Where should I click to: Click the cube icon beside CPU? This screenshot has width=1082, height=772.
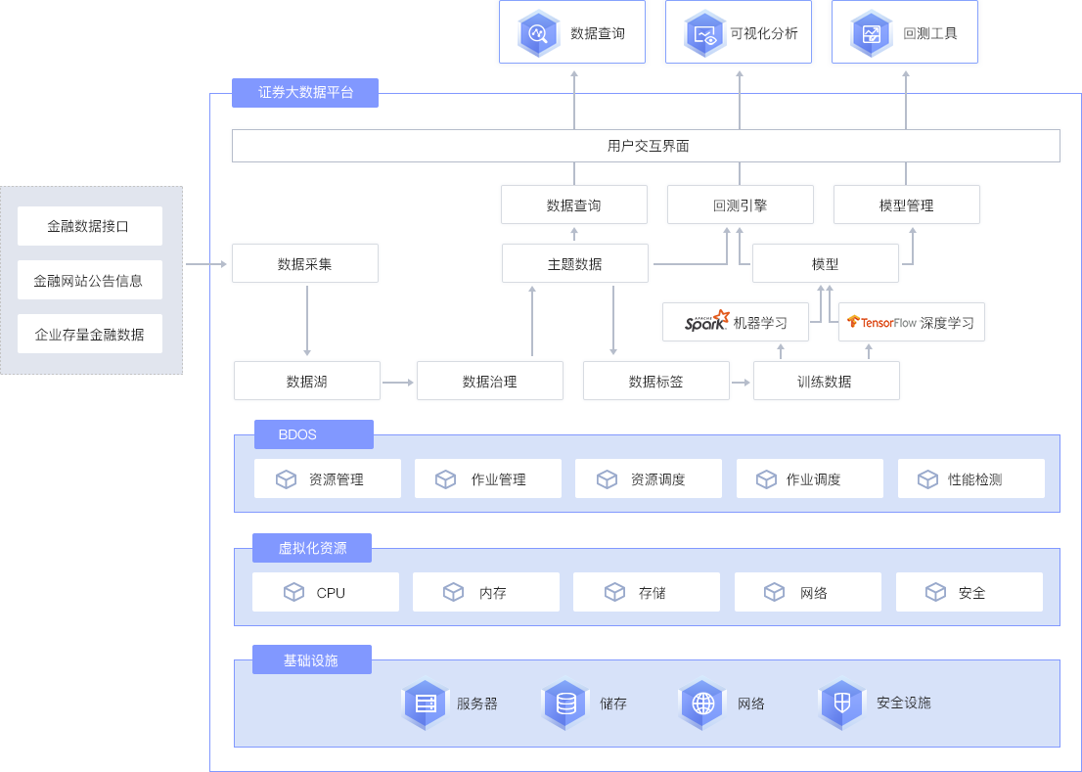pos(293,592)
